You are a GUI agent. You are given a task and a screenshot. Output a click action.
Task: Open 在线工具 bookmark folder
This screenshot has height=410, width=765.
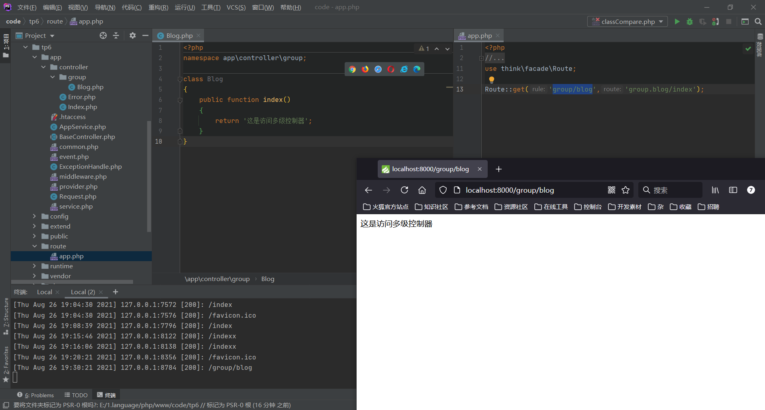[x=551, y=207]
